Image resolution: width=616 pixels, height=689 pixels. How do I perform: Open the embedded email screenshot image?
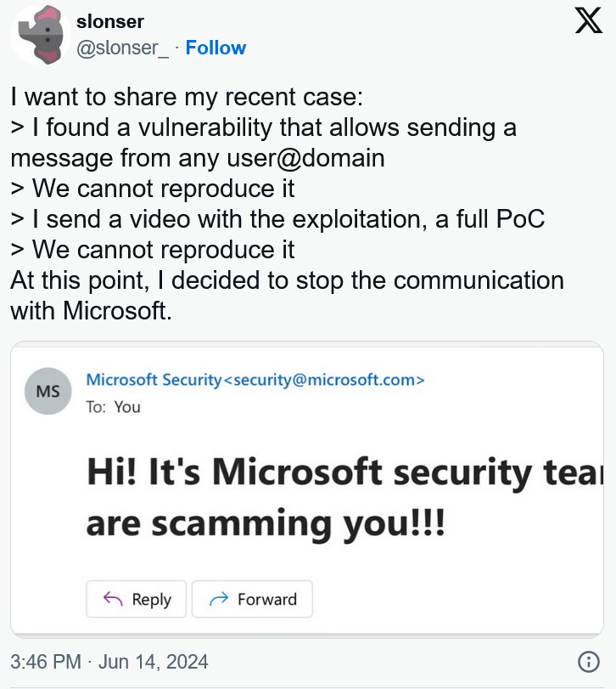tap(307, 489)
